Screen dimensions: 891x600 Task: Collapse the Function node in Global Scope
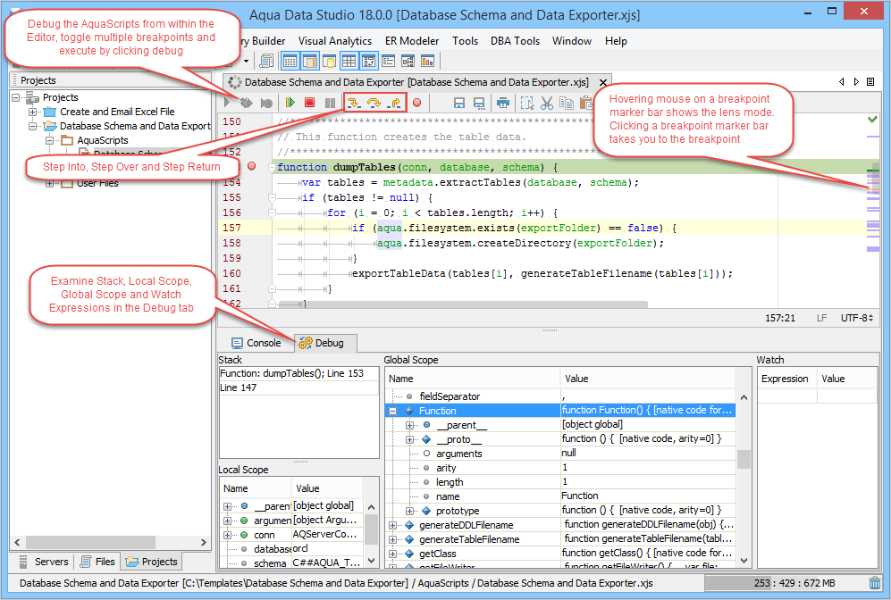(x=392, y=411)
